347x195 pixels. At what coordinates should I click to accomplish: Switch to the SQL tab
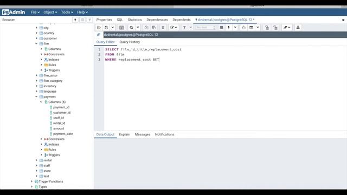120,19
